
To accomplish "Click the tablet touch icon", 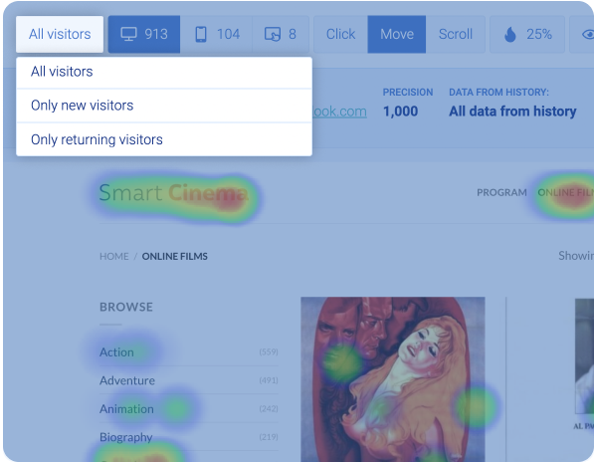I will pos(273,34).
